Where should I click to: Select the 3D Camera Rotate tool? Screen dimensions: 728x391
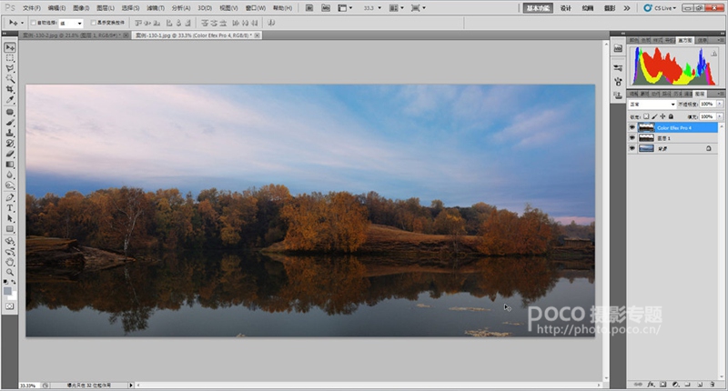(10, 252)
